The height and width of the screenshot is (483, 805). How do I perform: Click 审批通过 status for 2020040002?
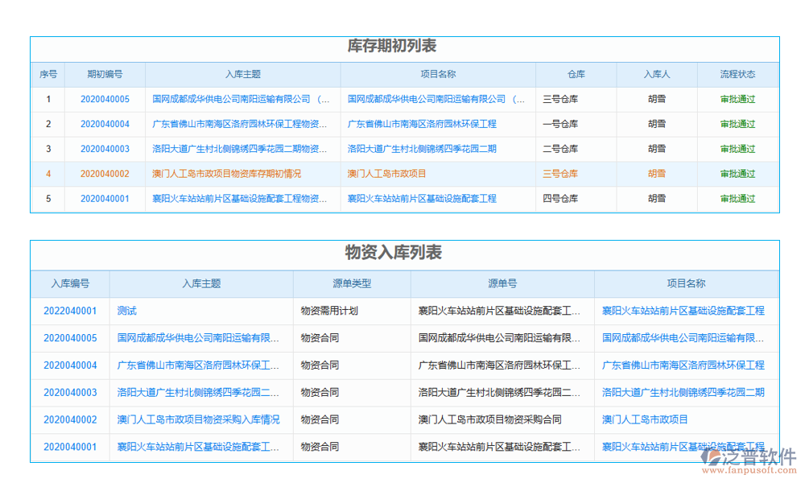point(737,173)
